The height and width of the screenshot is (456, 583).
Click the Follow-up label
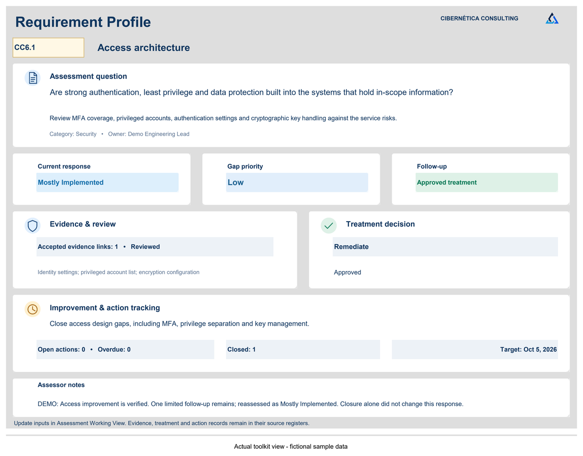[x=432, y=166]
